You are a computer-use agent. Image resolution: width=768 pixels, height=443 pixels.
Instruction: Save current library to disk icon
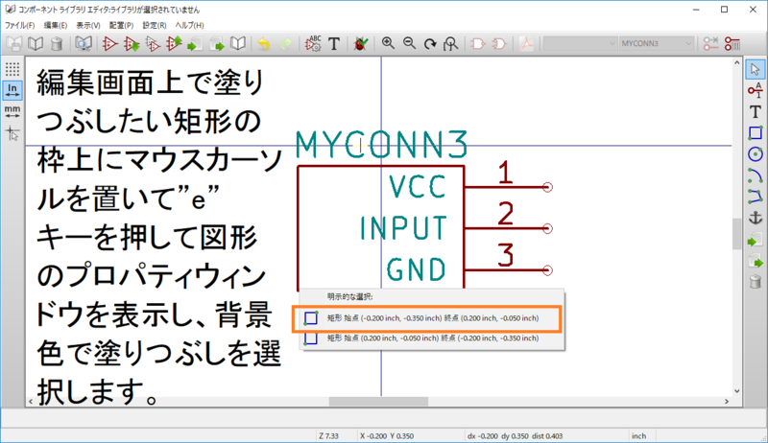tap(13, 44)
